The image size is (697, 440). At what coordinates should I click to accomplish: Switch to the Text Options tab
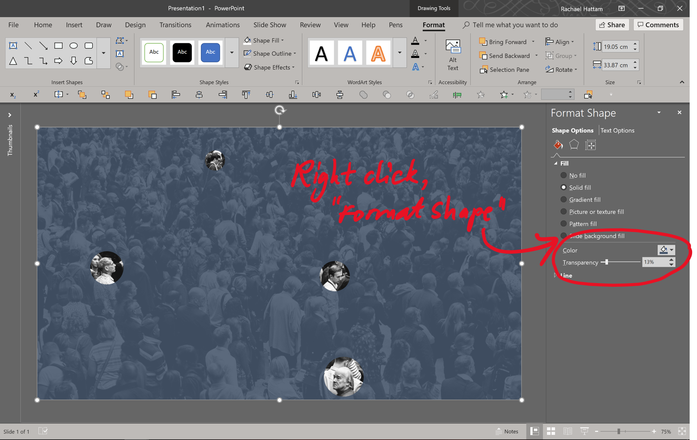[617, 130]
